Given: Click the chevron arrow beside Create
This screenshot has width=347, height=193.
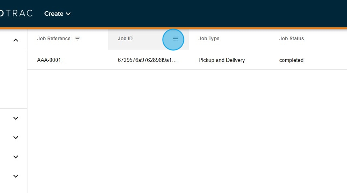Looking at the screenshot, I should [68, 14].
